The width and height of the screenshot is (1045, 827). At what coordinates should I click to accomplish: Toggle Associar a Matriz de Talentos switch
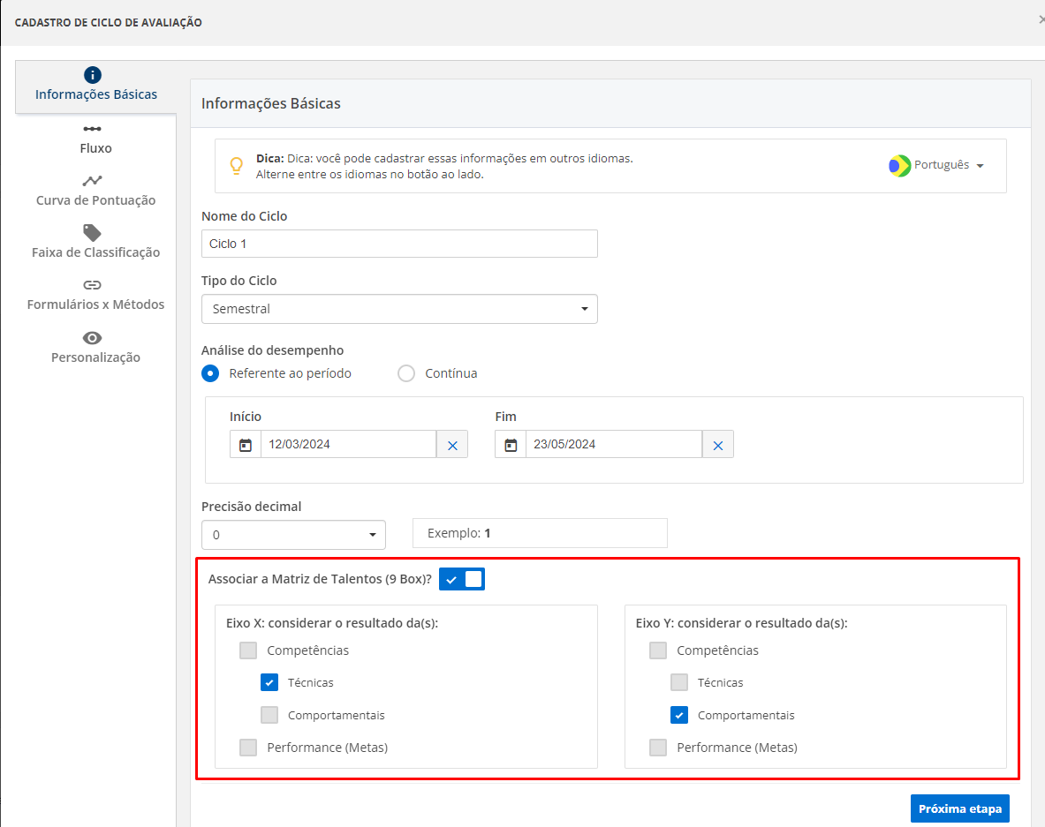pyautogui.click(x=462, y=579)
